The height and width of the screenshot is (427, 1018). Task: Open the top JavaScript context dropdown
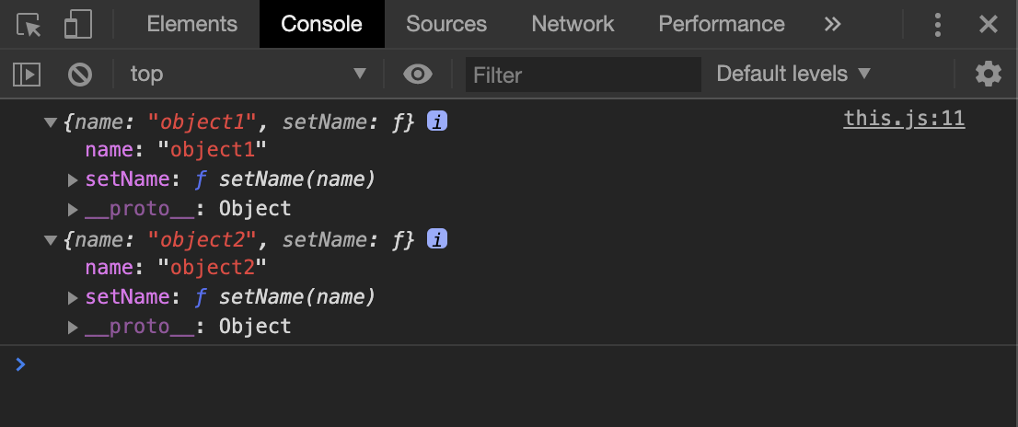(x=248, y=74)
